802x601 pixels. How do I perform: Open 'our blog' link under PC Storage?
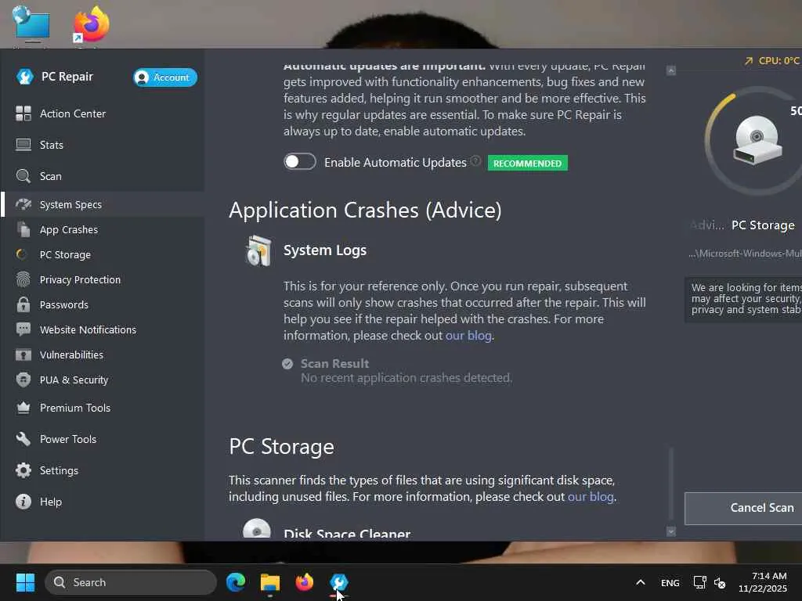[591, 497]
